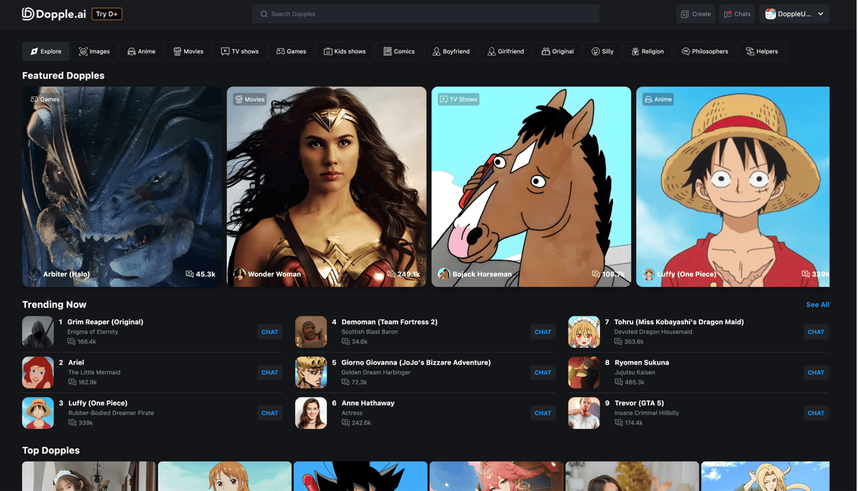The height and width of the screenshot is (491, 858).
Task: Click the Grim Reaper avatar icon
Action: 38,332
